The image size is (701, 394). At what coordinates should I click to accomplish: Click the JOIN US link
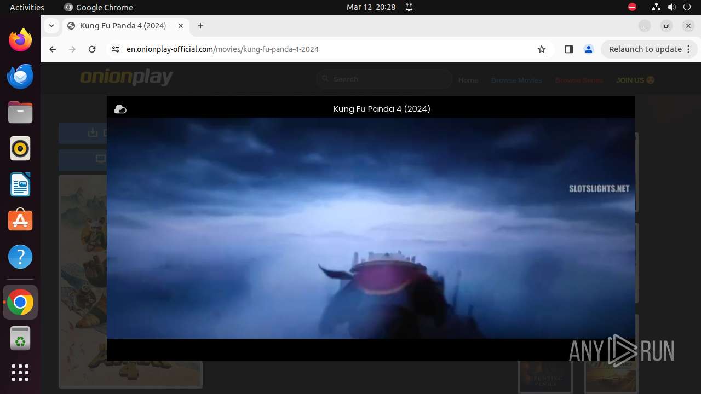click(x=635, y=80)
